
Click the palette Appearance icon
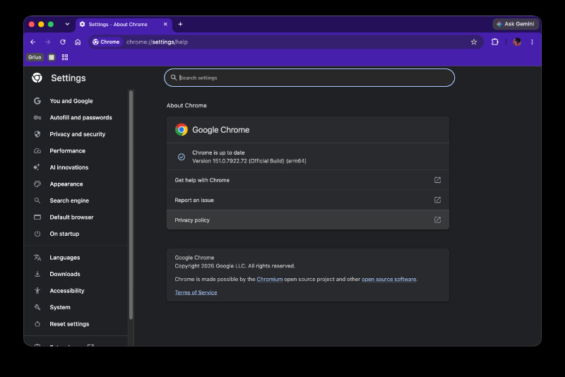(37, 184)
